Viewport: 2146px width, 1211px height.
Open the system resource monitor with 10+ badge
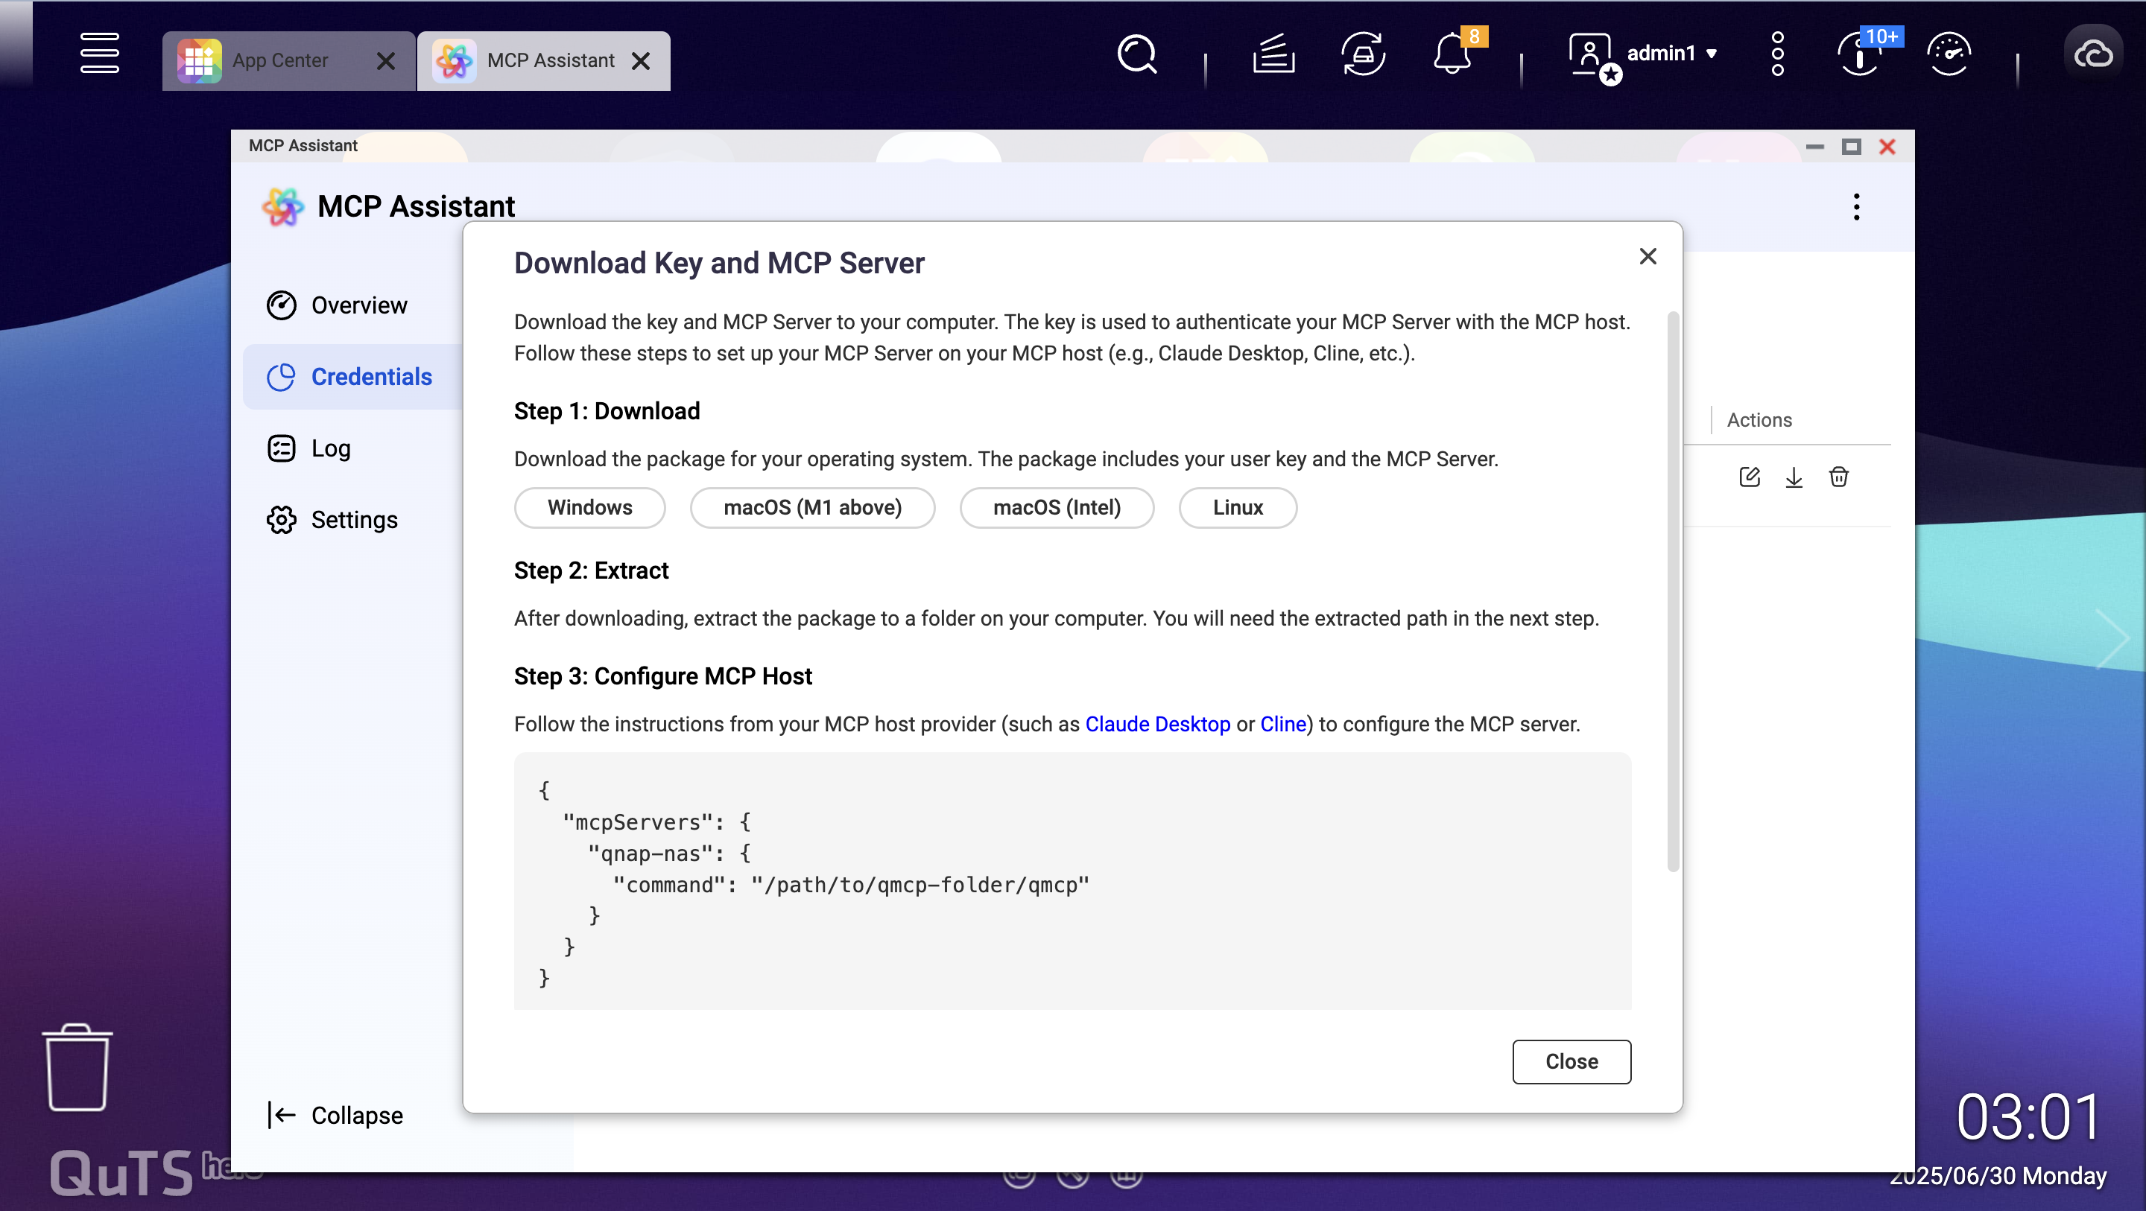[x=1858, y=55]
